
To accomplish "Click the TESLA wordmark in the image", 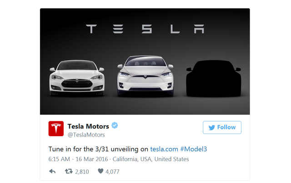I will click(145, 30).
